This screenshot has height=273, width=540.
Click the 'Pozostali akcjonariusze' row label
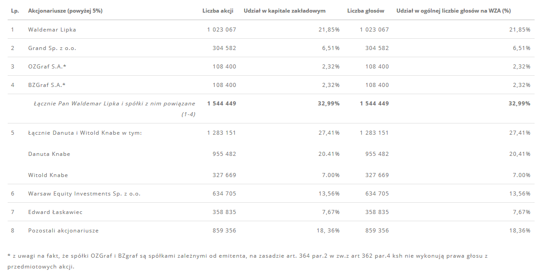point(63,231)
